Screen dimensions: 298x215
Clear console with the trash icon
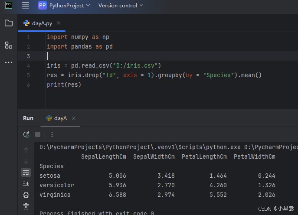coord(26,206)
